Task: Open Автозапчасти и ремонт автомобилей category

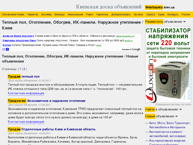Action: coord(168,134)
